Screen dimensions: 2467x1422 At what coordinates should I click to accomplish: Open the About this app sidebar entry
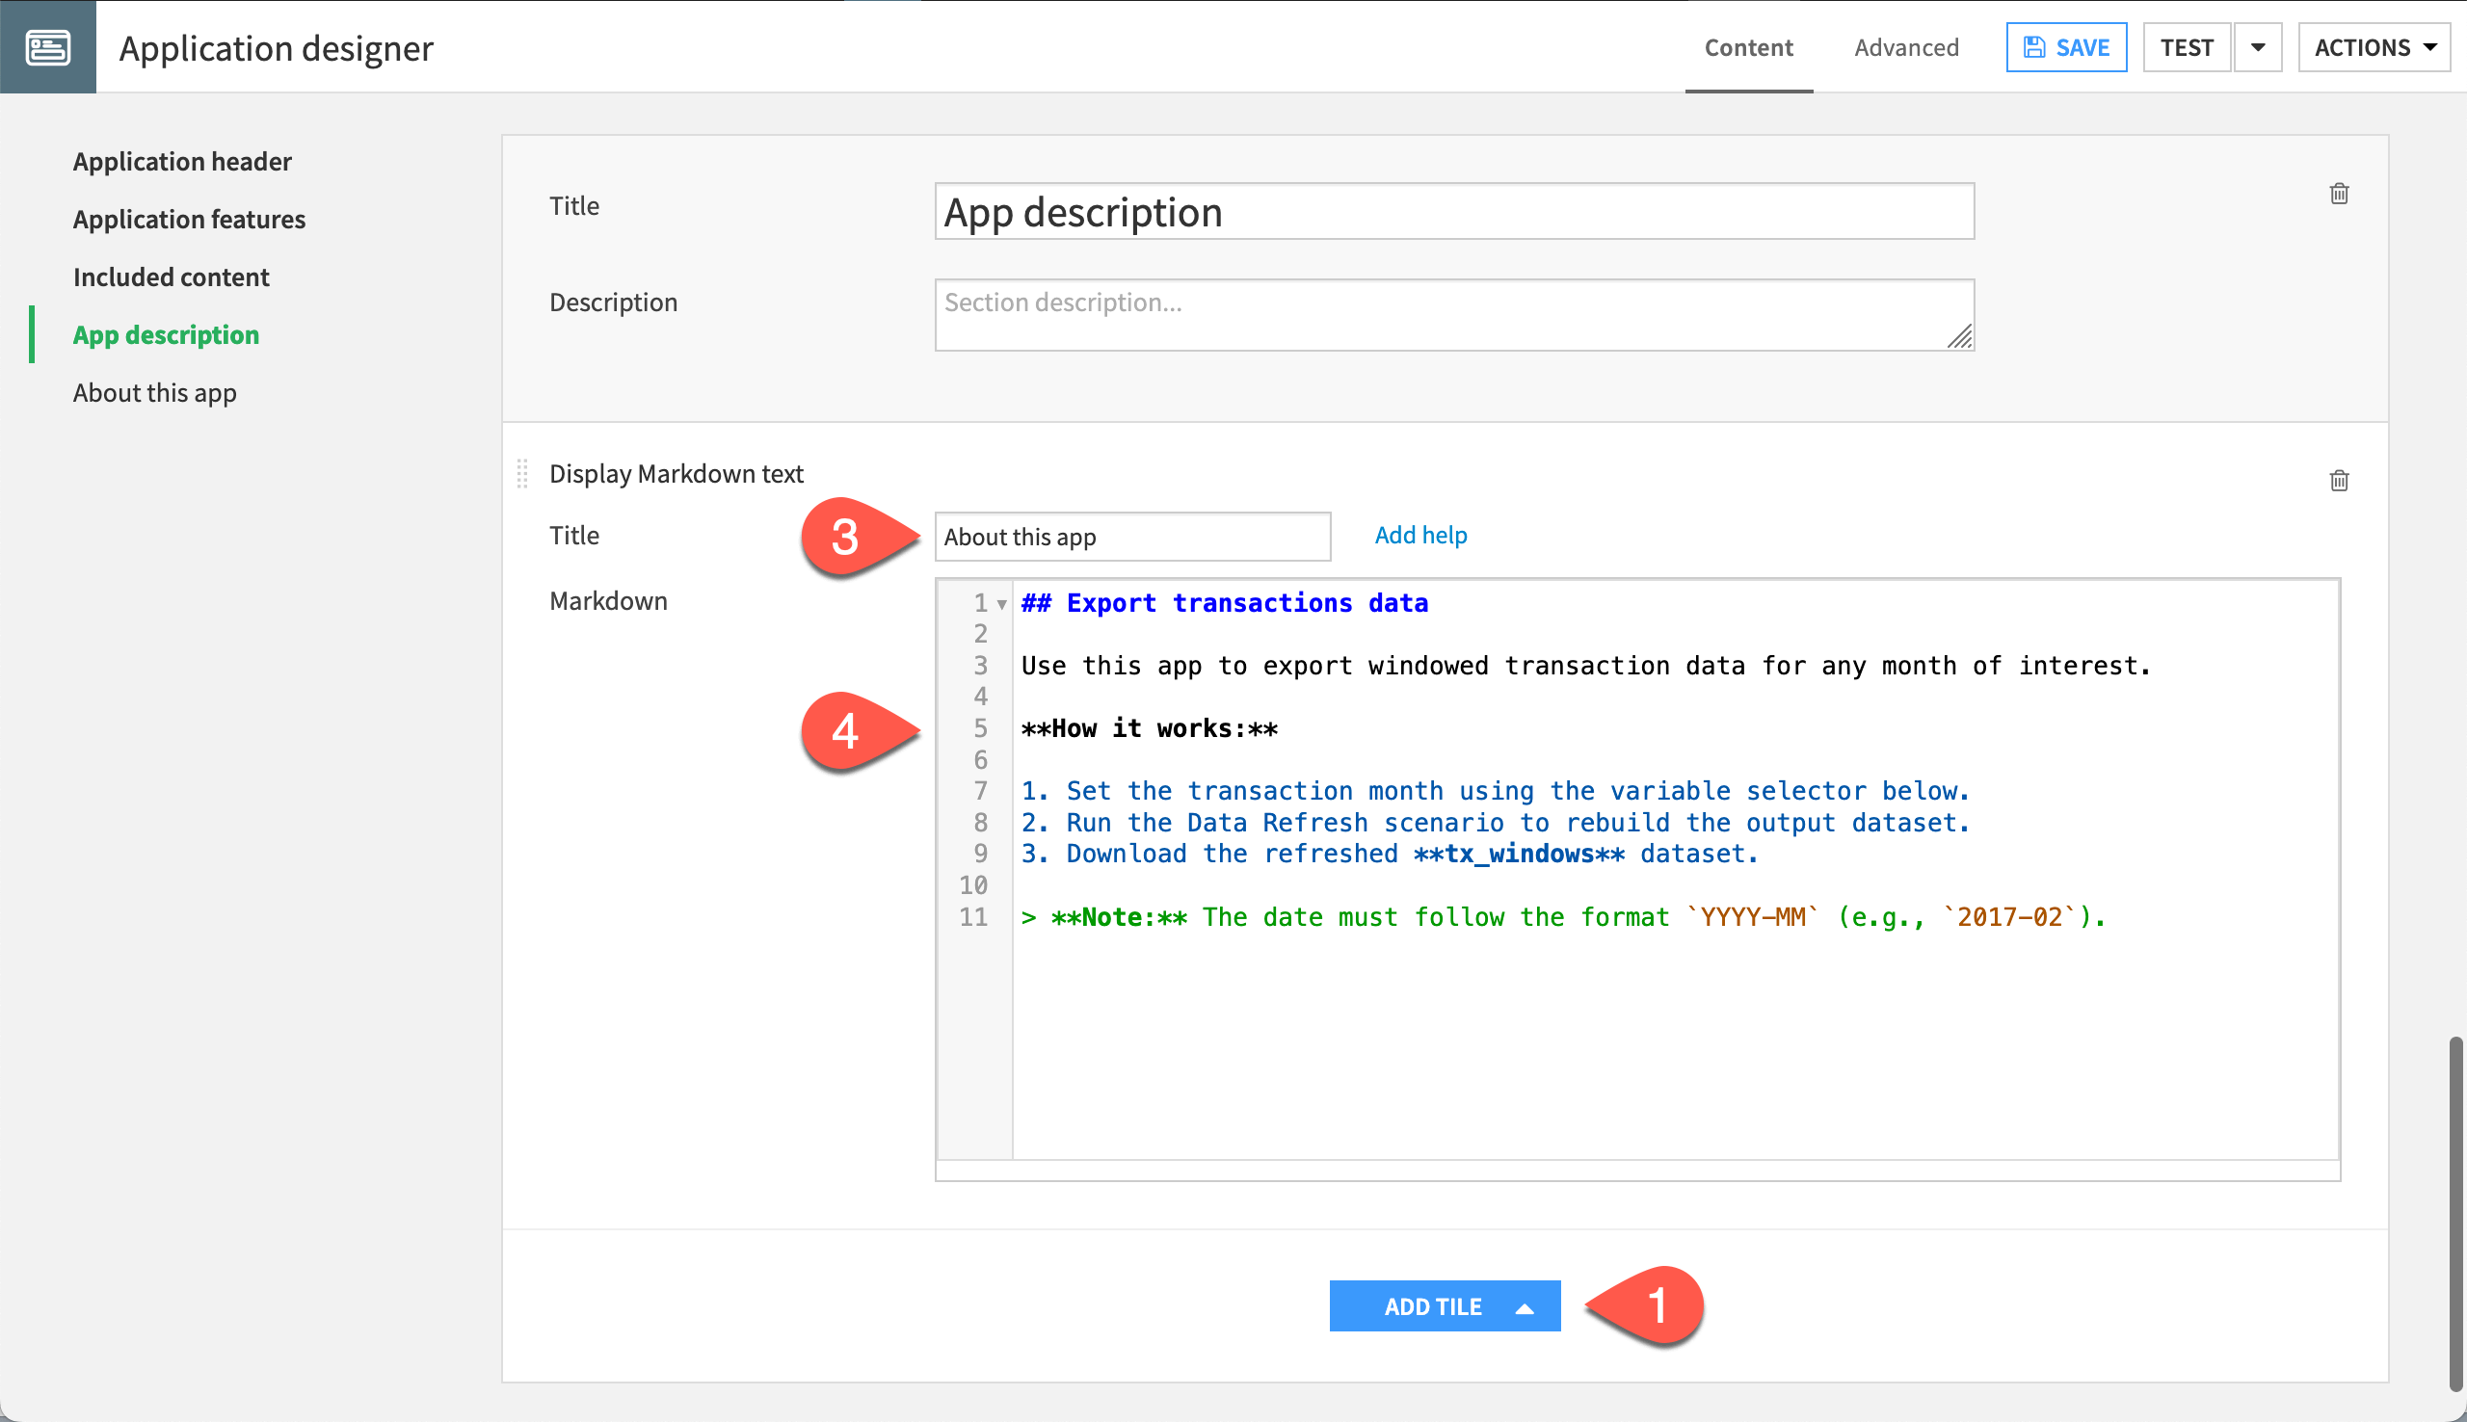(x=154, y=393)
